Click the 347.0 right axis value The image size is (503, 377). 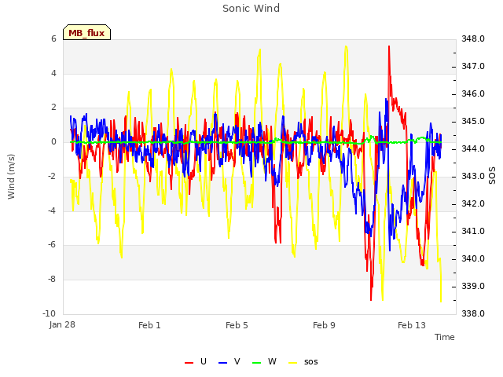(x=473, y=66)
